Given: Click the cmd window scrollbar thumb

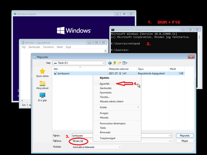Looking at the screenshot, I should [x=199, y=37].
